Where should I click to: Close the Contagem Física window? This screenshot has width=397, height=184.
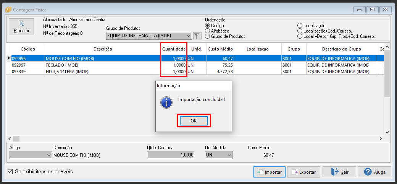(385, 10)
